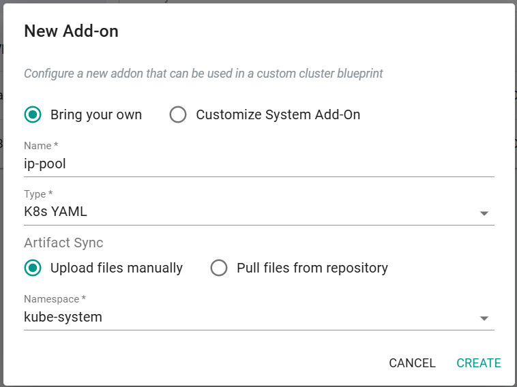Select the Customize System Add-On radio circle
This screenshot has height=387, width=517.
coord(178,114)
